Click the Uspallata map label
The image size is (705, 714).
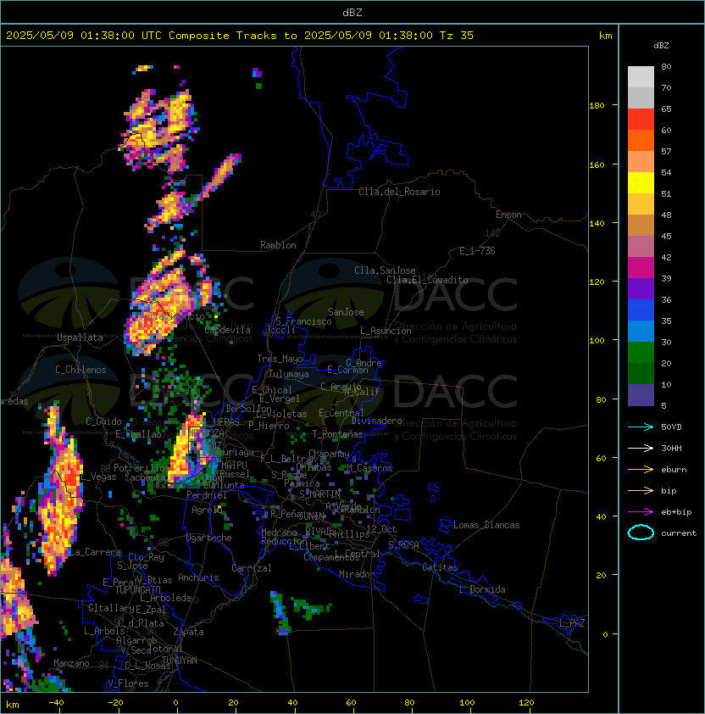(x=80, y=337)
